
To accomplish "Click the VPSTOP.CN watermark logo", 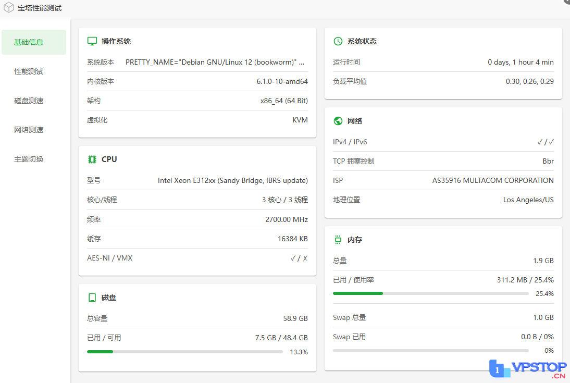I will [x=528, y=369].
